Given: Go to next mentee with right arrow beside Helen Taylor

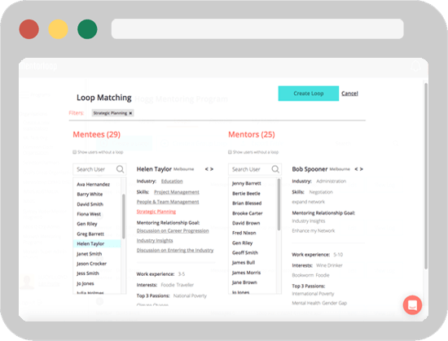Looking at the screenshot, I should click(212, 169).
